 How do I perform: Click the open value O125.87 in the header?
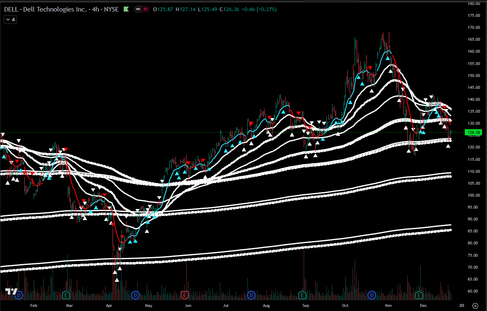tap(163, 9)
